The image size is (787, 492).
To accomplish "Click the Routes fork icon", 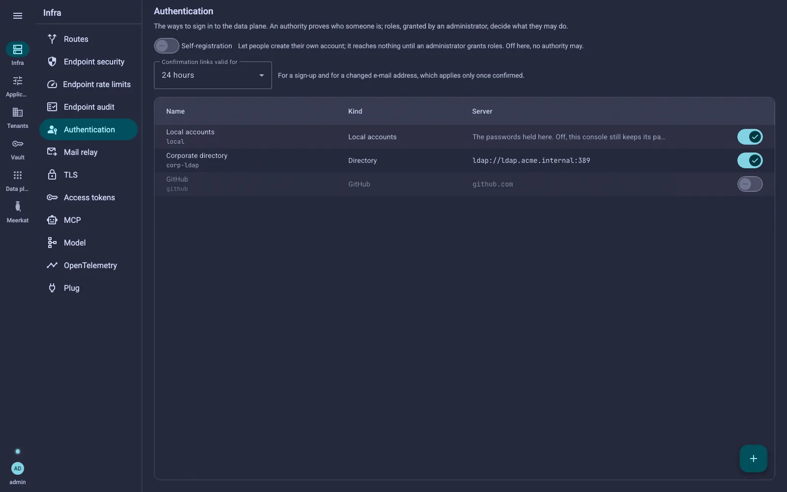I will tap(52, 39).
